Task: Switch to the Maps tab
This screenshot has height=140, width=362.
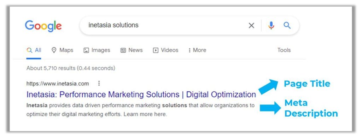Action: (x=62, y=50)
